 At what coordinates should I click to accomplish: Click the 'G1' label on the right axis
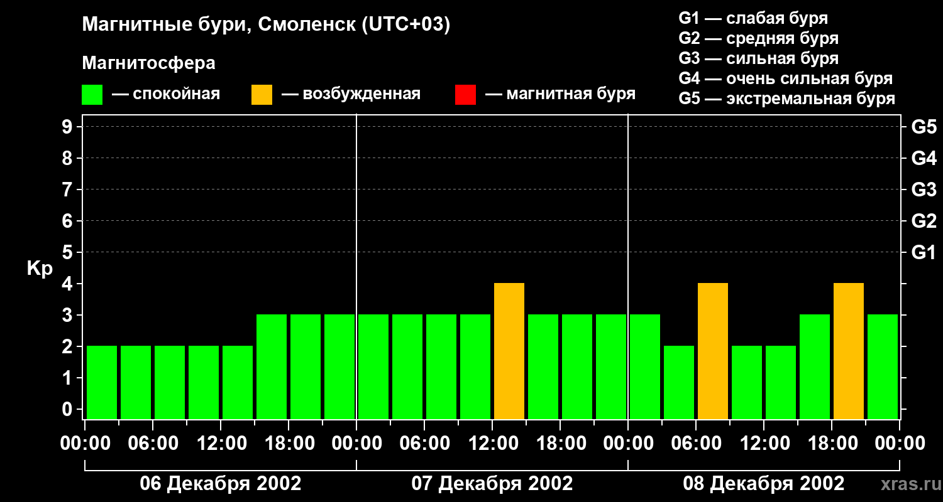(924, 252)
